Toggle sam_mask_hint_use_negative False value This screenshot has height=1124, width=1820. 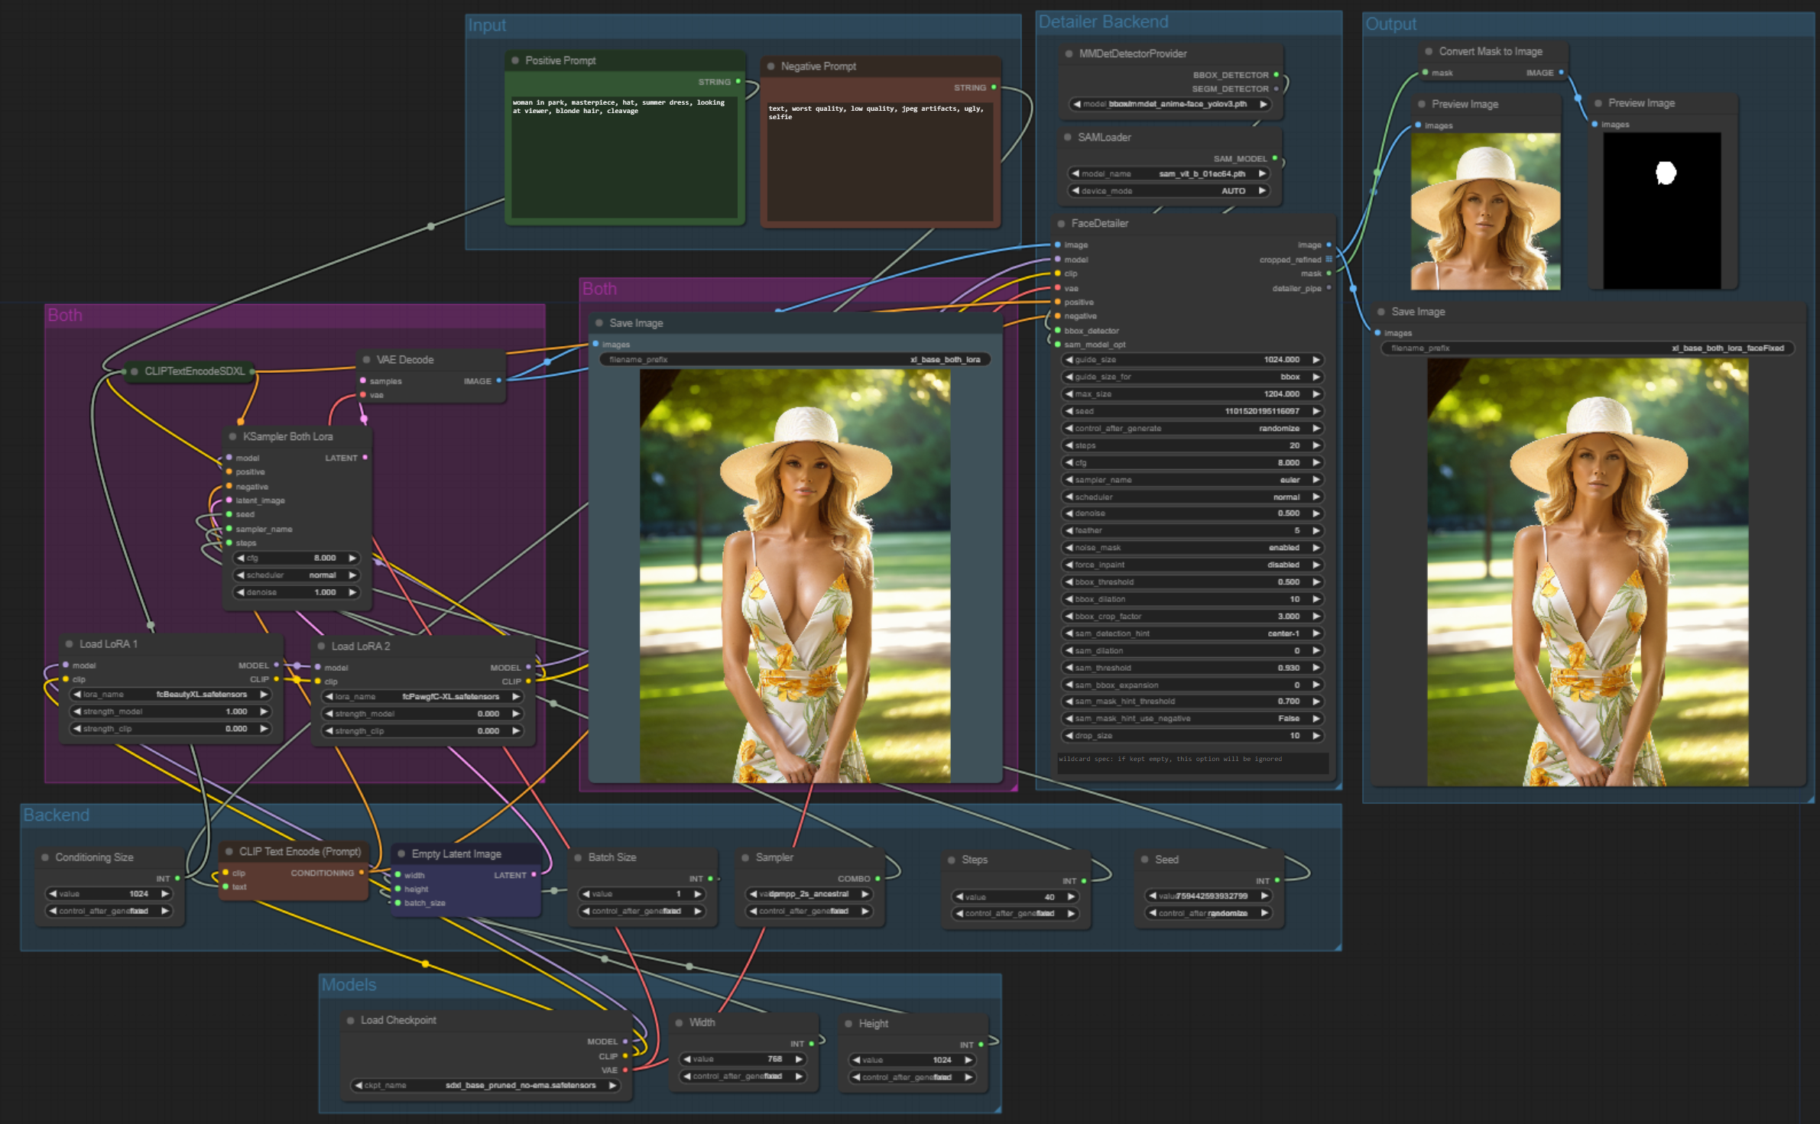click(1192, 719)
